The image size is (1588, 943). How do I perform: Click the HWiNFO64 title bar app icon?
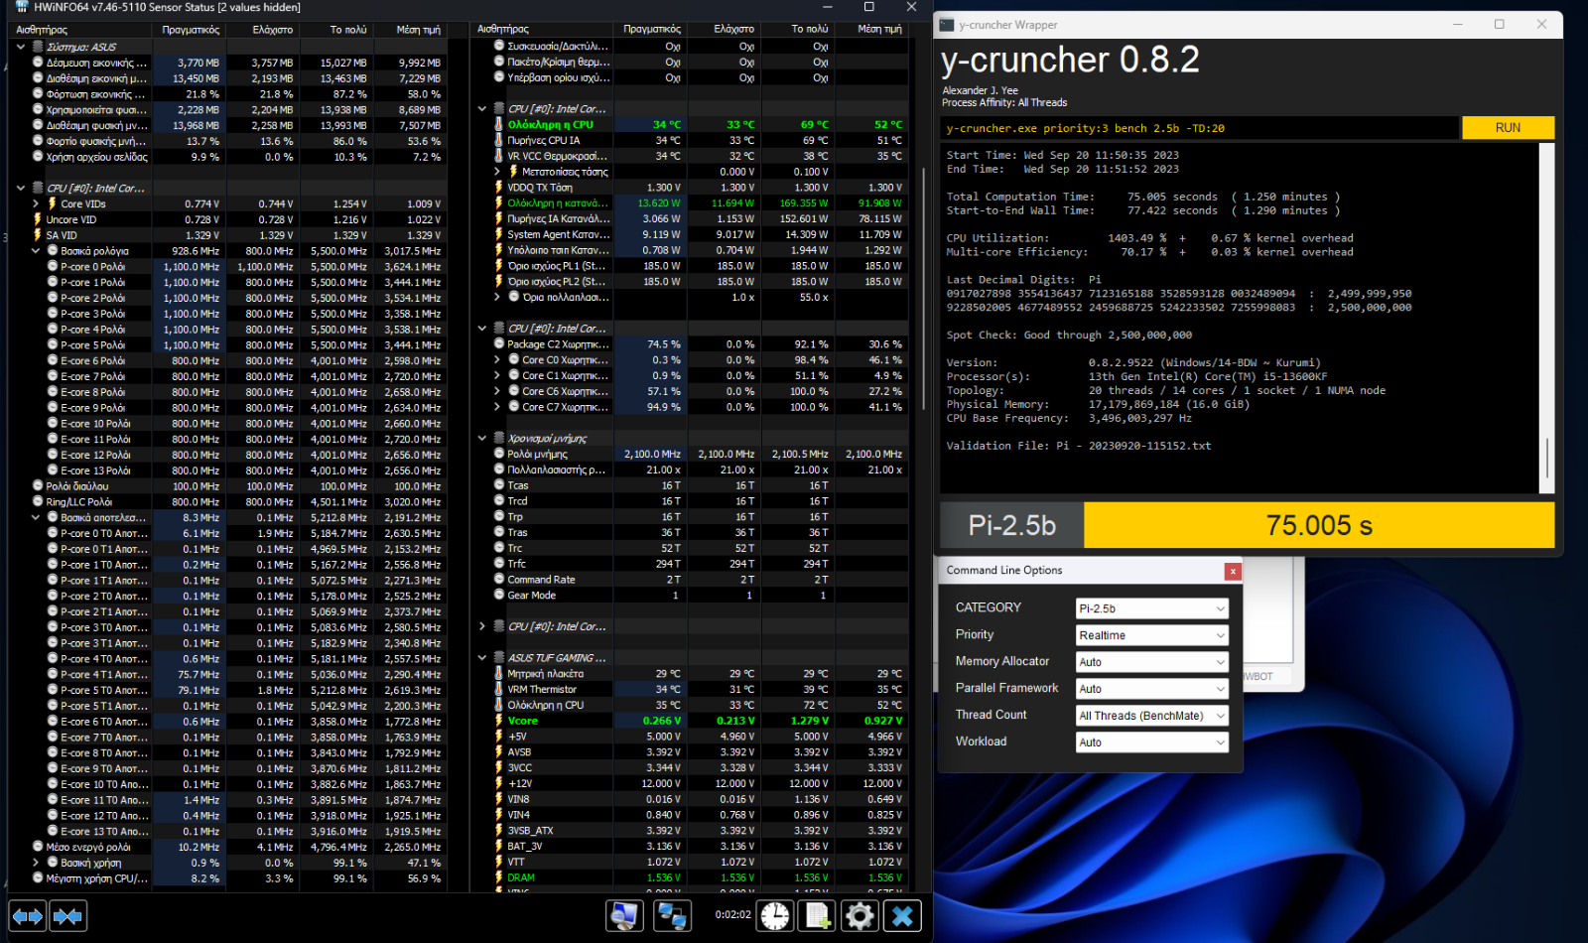pos(22,7)
